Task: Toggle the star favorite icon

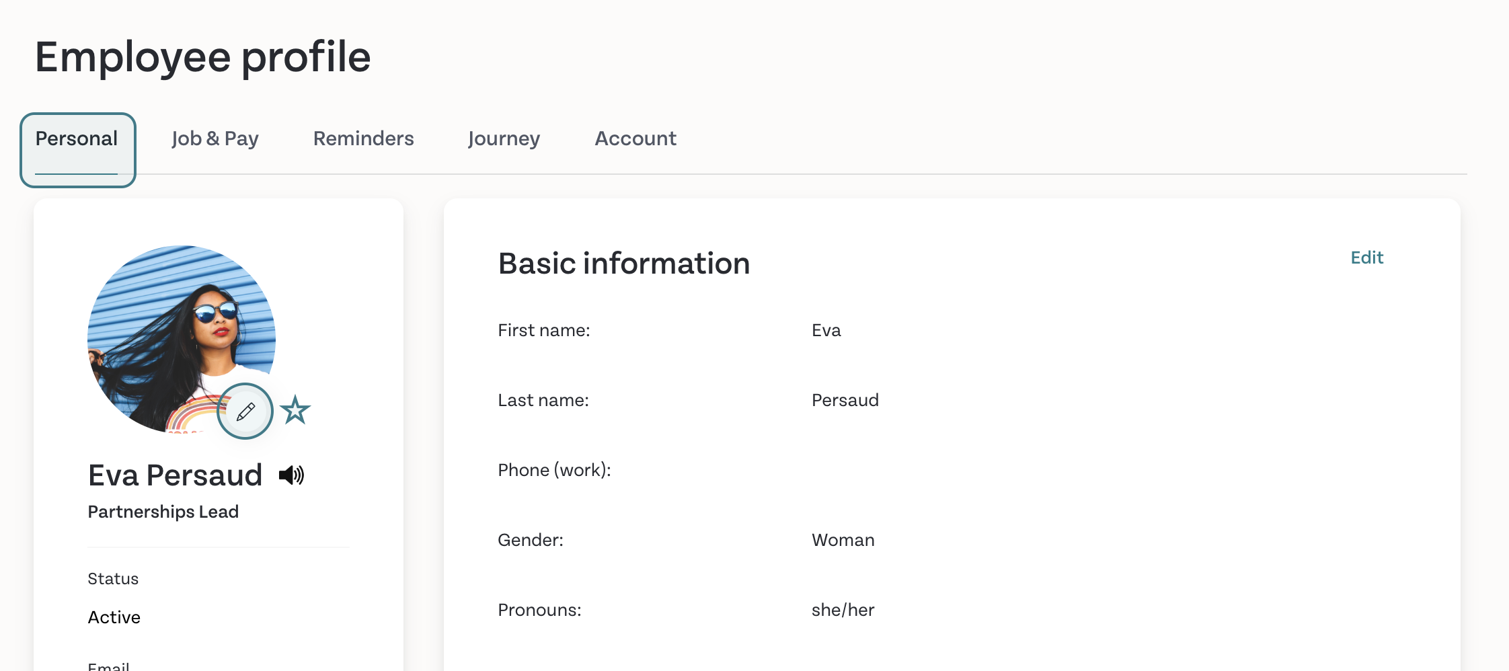Action: point(295,410)
